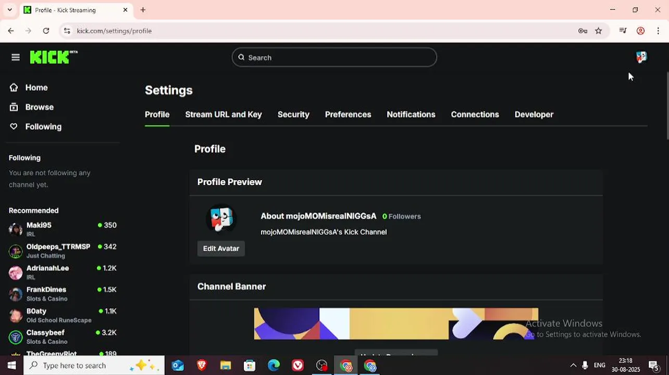Open Brave browser from the taskbar
This screenshot has width=669, height=375.
tap(202, 366)
